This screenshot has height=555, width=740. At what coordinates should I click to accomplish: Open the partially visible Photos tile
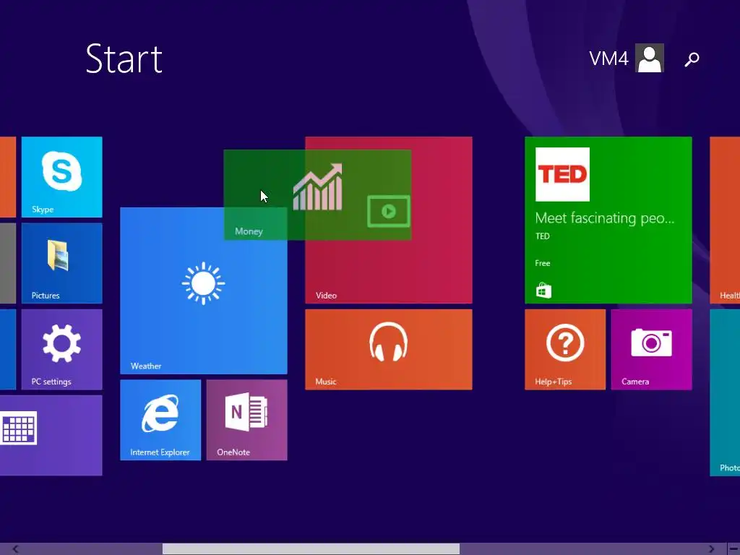tap(725, 392)
